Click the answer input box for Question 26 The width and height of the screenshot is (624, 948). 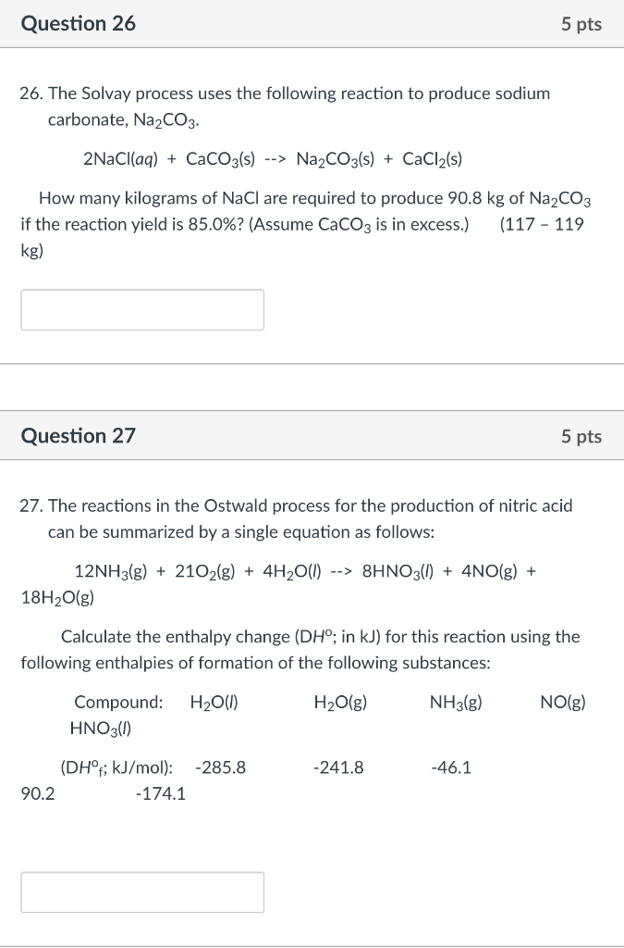click(141, 309)
